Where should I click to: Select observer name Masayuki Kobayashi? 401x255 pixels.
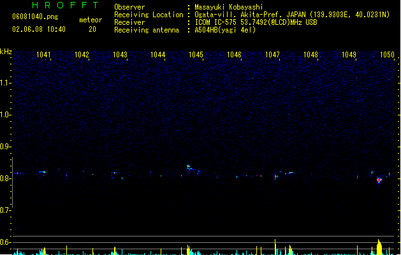point(229,7)
